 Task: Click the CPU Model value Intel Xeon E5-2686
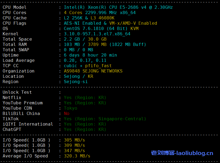[x=118, y=7]
